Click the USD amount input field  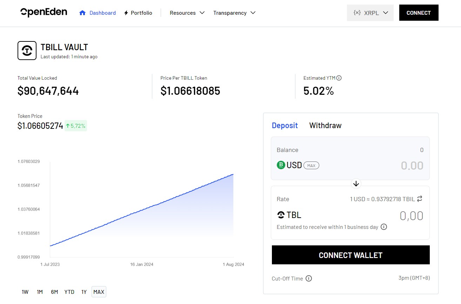click(x=412, y=165)
